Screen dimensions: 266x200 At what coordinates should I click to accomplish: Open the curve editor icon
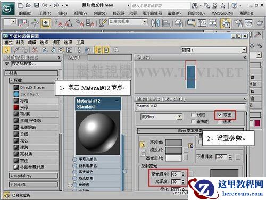click(x=202, y=23)
